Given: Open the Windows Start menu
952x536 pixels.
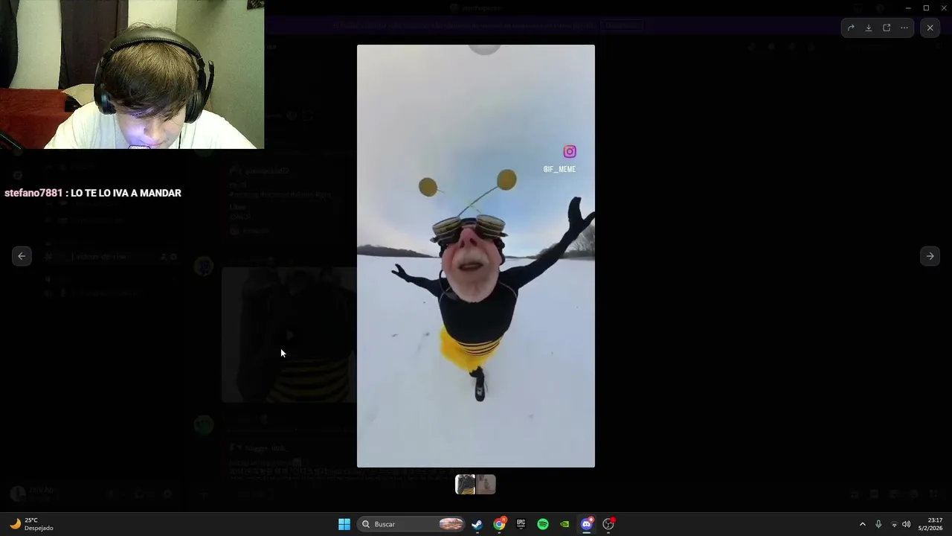Looking at the screenshot, I should coord(344,524).
